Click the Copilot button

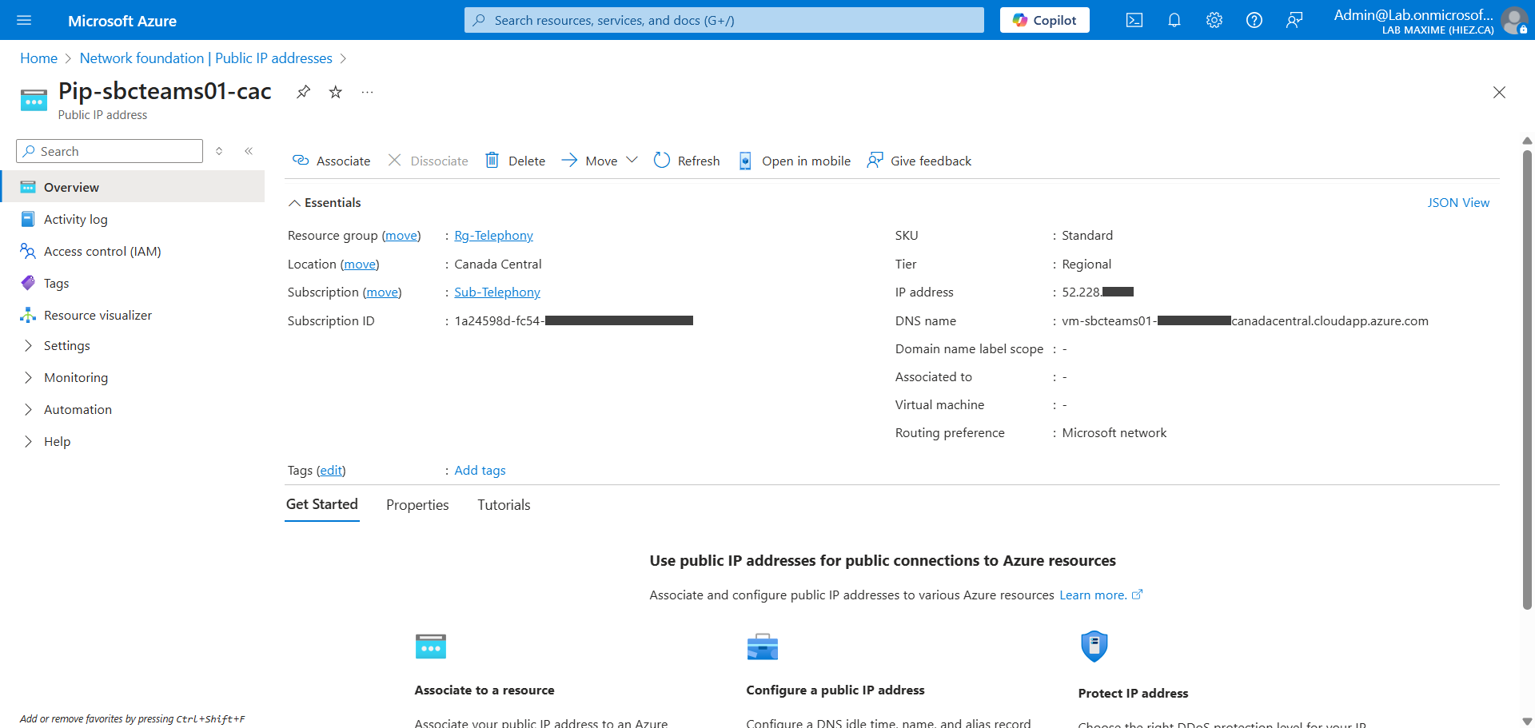[x=1044, y=21]
